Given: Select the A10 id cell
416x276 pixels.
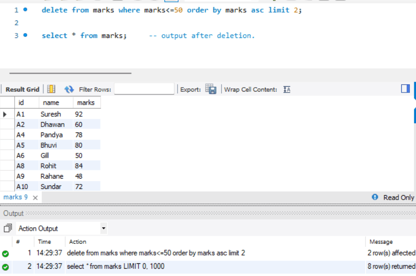Looking at the screenshot, I should [27, 186].
